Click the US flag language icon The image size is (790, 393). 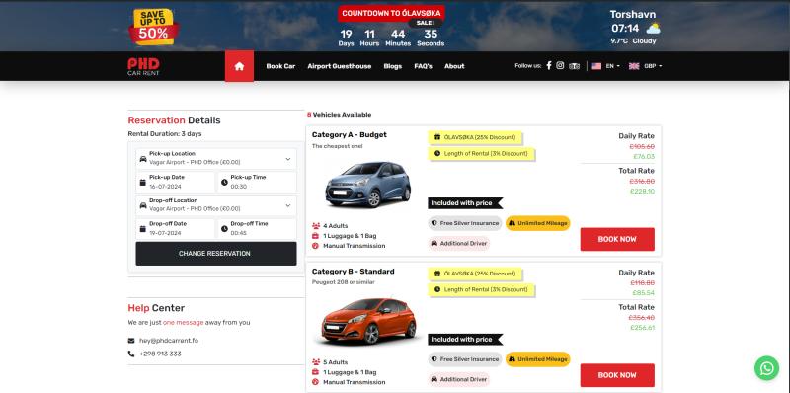tap(596, 66)
